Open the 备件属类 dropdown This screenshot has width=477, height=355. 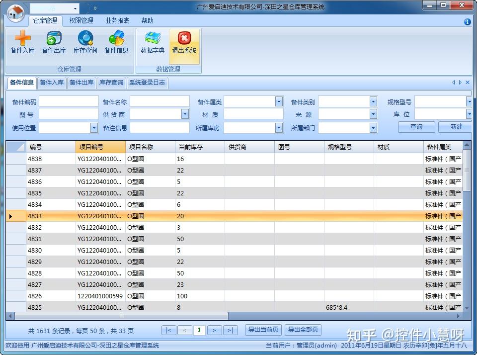point(280,101)
